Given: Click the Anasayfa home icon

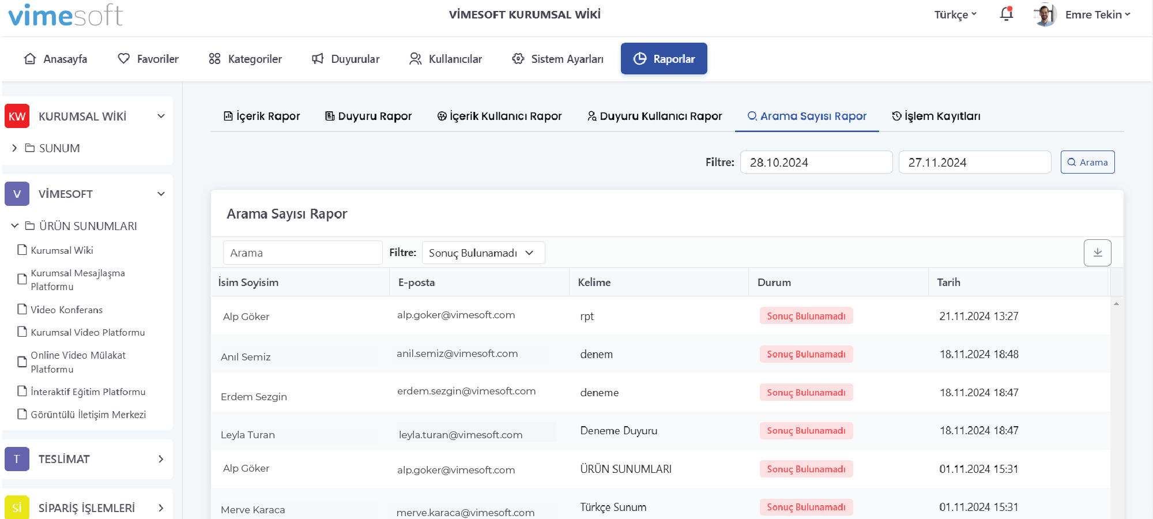Looking at the screenshot, I should [30, 58].
